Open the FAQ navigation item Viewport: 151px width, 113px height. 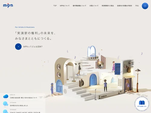pos(137,6)
